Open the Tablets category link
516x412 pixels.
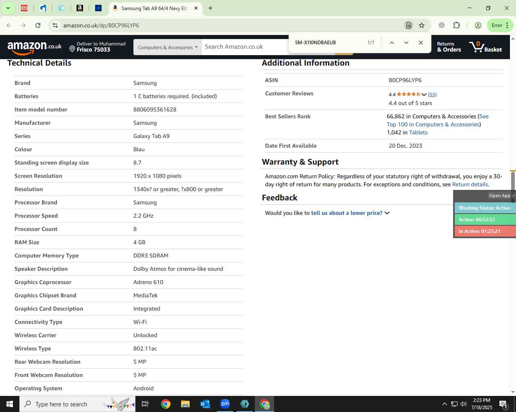[418, 132]
